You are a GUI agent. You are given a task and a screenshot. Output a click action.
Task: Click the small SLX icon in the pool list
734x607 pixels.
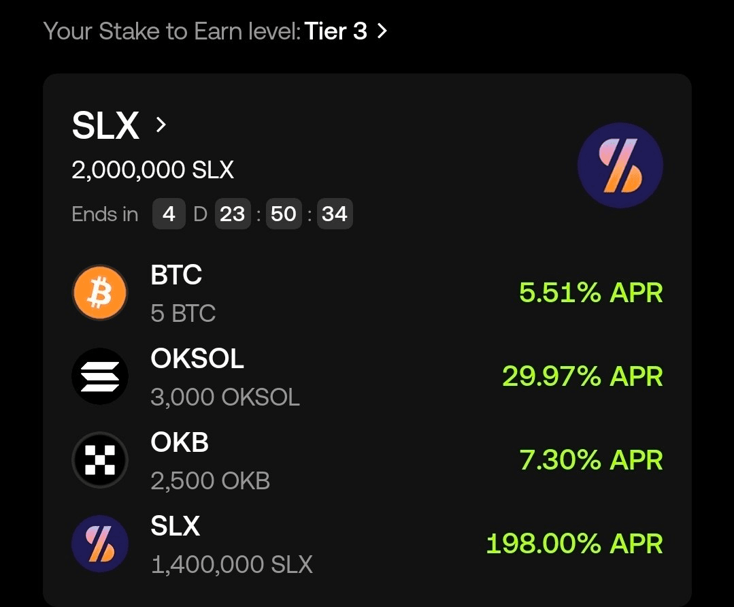(x=100, y=544)
